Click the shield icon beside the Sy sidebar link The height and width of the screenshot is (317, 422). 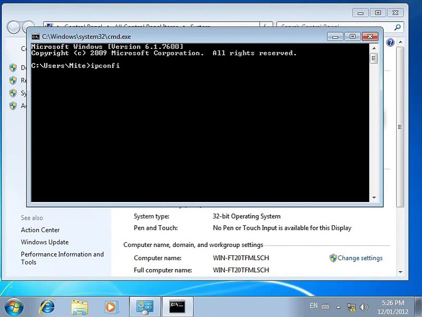[13, 93]
